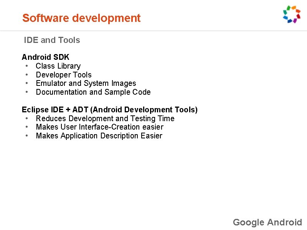Click 'Makes User Interface-Creation easier' bullet
The width and height of the screenshot is (307, 230).
[100, 127]
